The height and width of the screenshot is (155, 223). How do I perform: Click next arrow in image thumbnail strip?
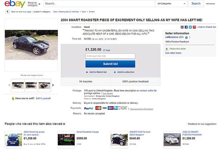[x=53, y=85]
